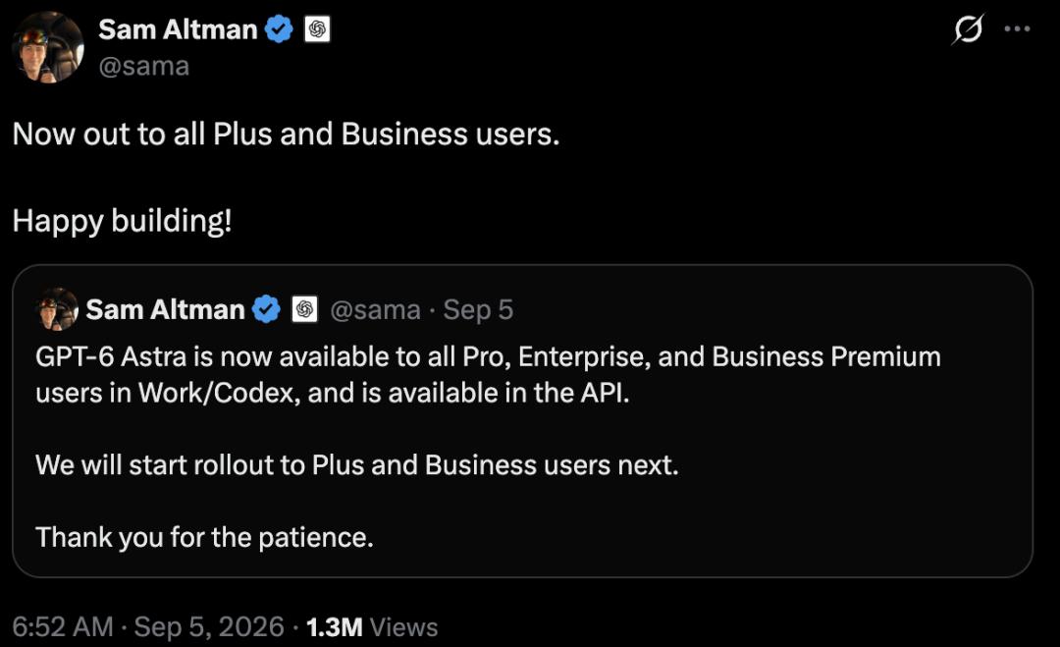Image resolution: width=1060 pixels, height=647 pixels.
Task: Click the 1.3M Views count
Action: [x=372, y=627]
